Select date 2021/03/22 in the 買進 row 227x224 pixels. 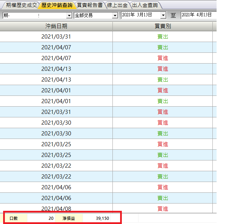56,166
